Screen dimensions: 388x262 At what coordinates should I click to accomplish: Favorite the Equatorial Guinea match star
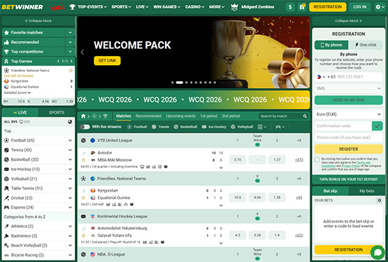(x=83, y=198)
